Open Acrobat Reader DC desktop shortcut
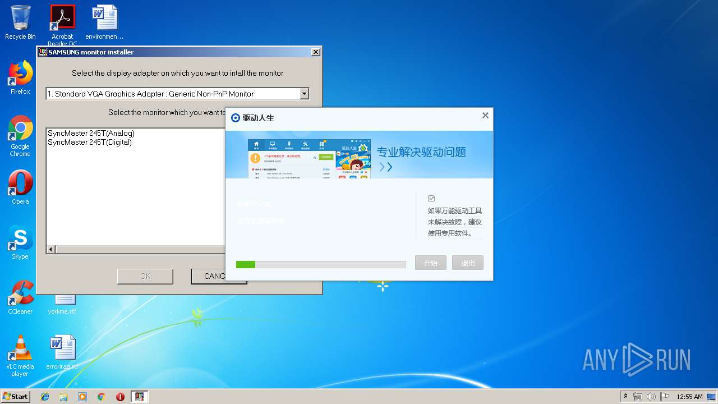Image resolution: width=718 pixels, height=404 pixels. (x=62, y=25)
